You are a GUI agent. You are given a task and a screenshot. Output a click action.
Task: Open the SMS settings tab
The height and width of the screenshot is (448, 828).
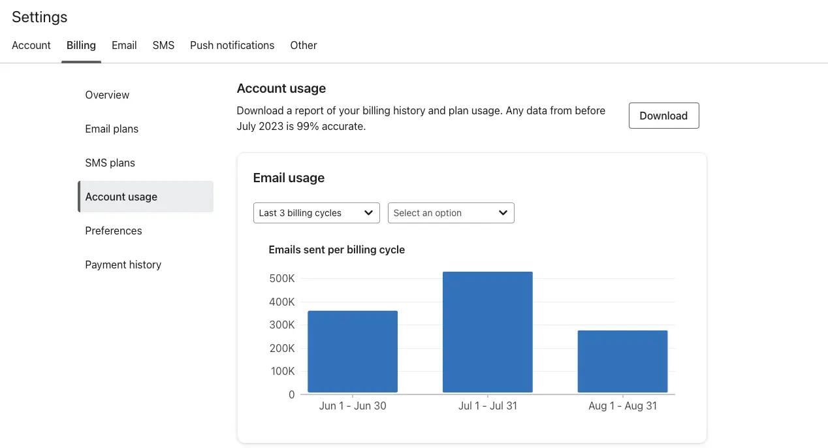pyautogui.click(x=163, y=45)
